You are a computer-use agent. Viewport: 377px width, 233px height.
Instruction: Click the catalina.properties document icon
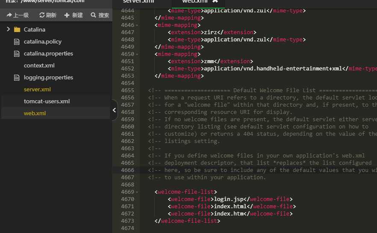coord(17,54)
